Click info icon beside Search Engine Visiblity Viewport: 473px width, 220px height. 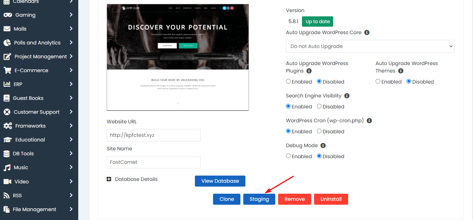point(347,96)
